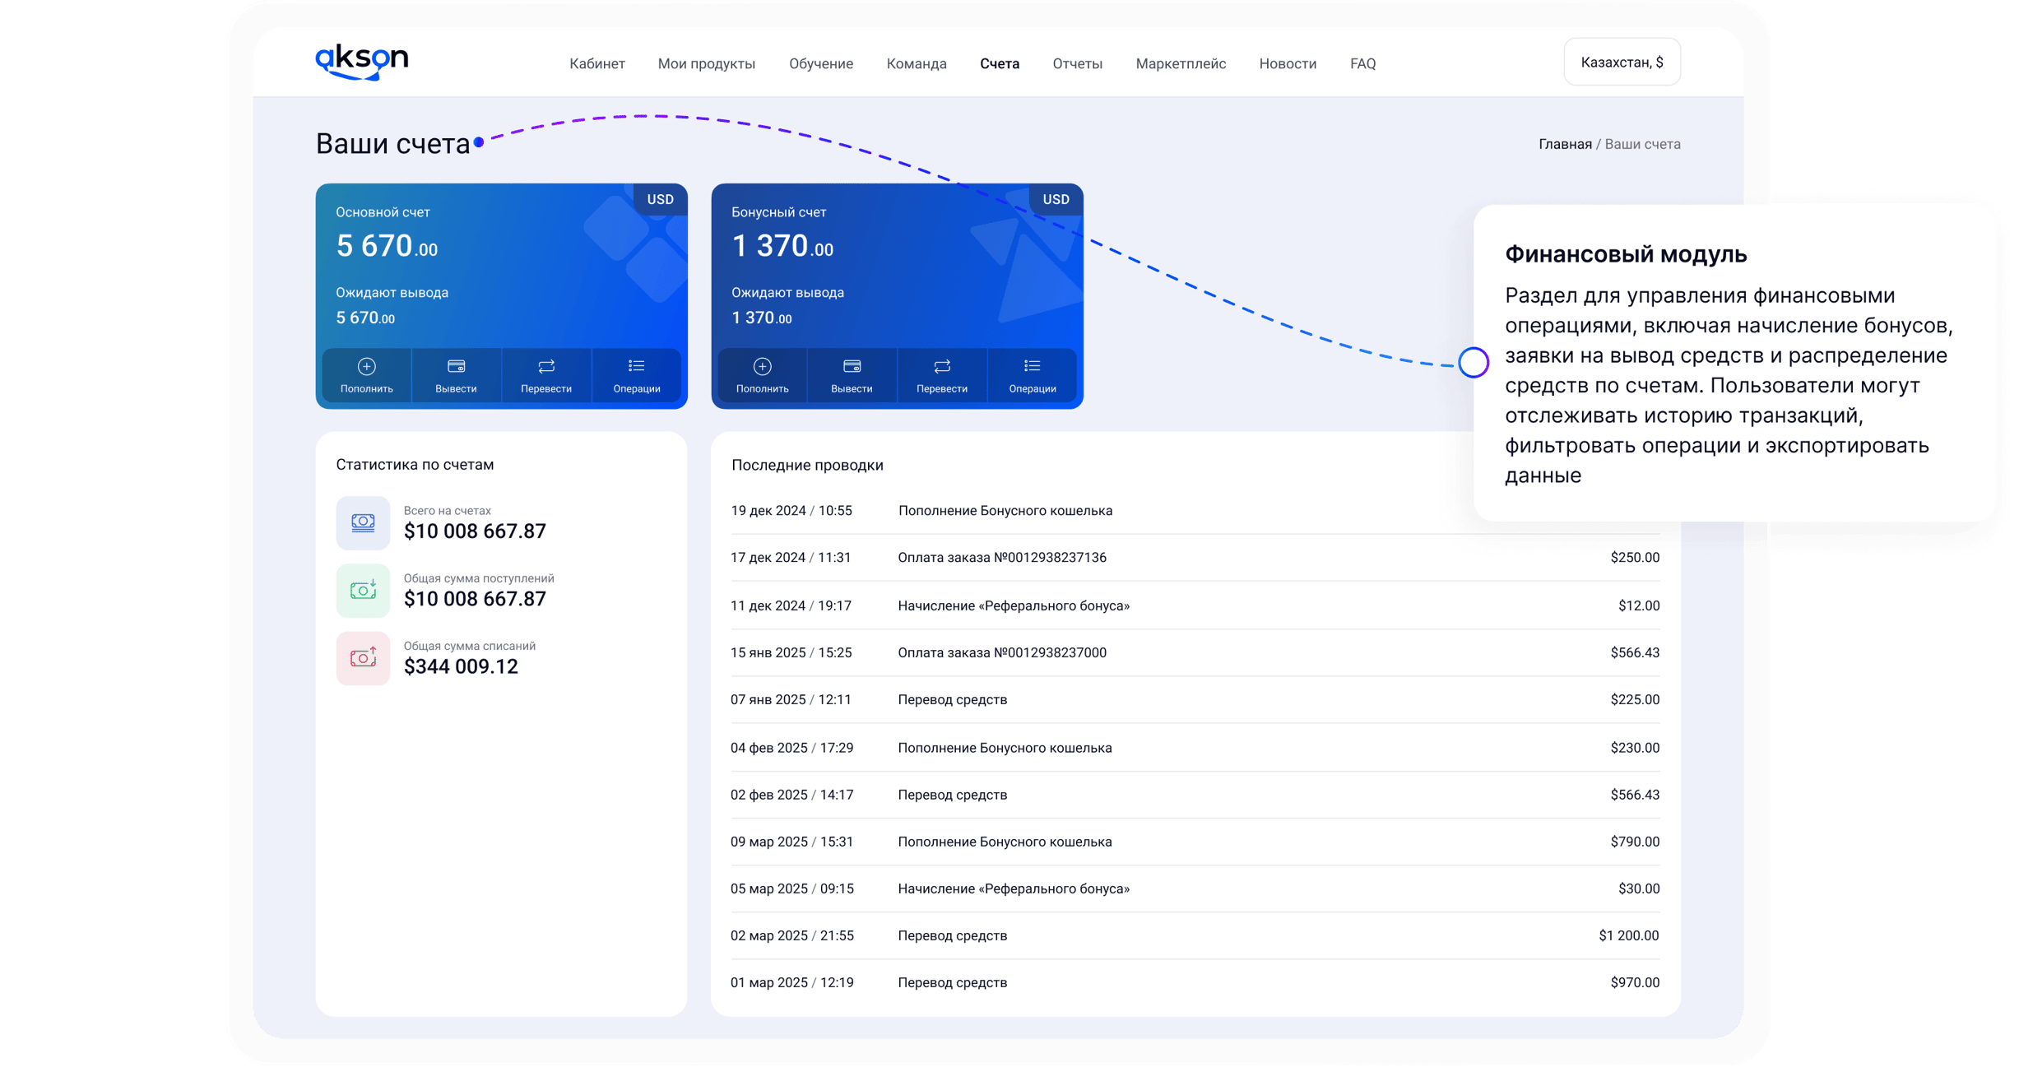Click Пополнить icon on Основной счет card
The width and height of the screenshot is (2019, 1081).
pyautogui.click(x=366, y=367)
